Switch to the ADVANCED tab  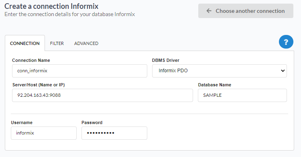[x=86, y=43]
